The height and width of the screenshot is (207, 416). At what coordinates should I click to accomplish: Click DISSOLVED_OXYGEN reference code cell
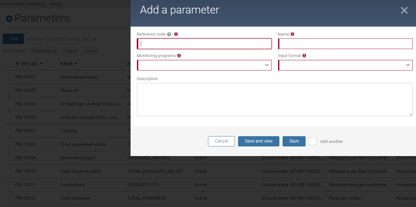coord(148,158)
